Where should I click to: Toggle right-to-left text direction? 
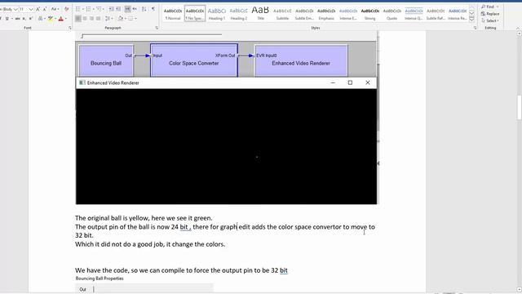pyautogui.click(x=135, y=9)
